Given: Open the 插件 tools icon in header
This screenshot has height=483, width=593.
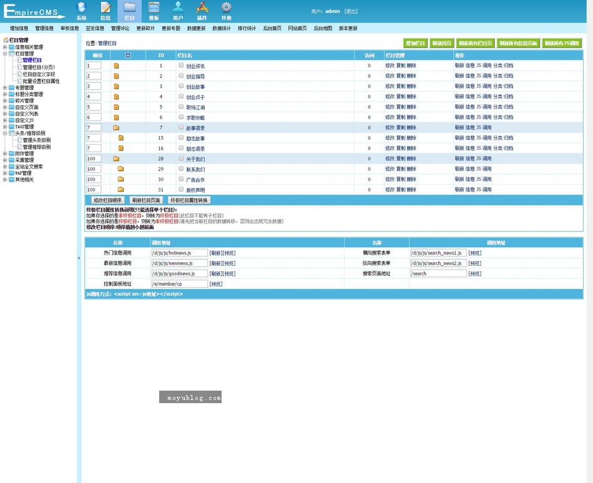Looking at the screenshot, I should point(202,7).
